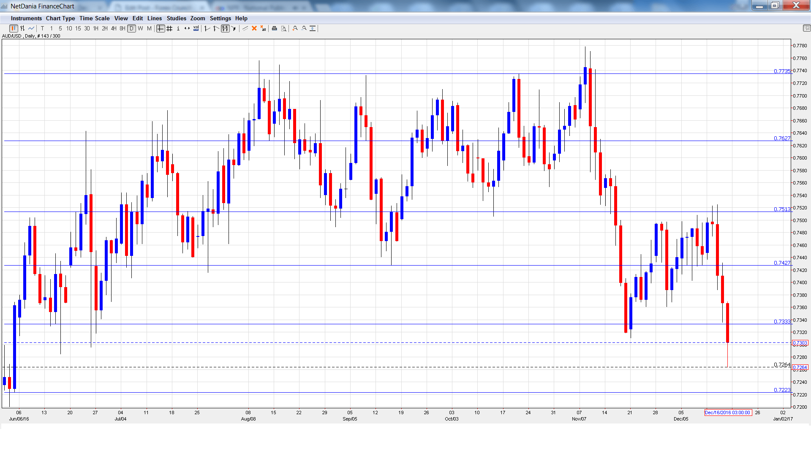Click the zoom in magnifier icon
The width and height of the screenshot is (811, 456).
point(295,28)
